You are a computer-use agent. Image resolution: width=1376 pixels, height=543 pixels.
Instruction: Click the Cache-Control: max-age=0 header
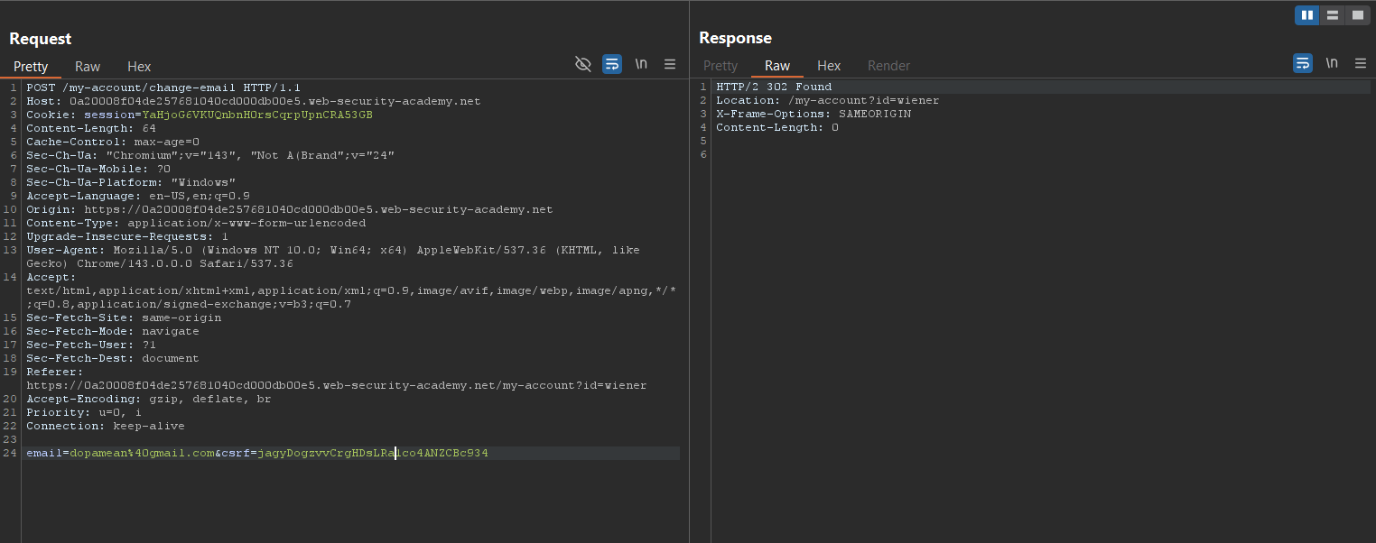[113, 142]
